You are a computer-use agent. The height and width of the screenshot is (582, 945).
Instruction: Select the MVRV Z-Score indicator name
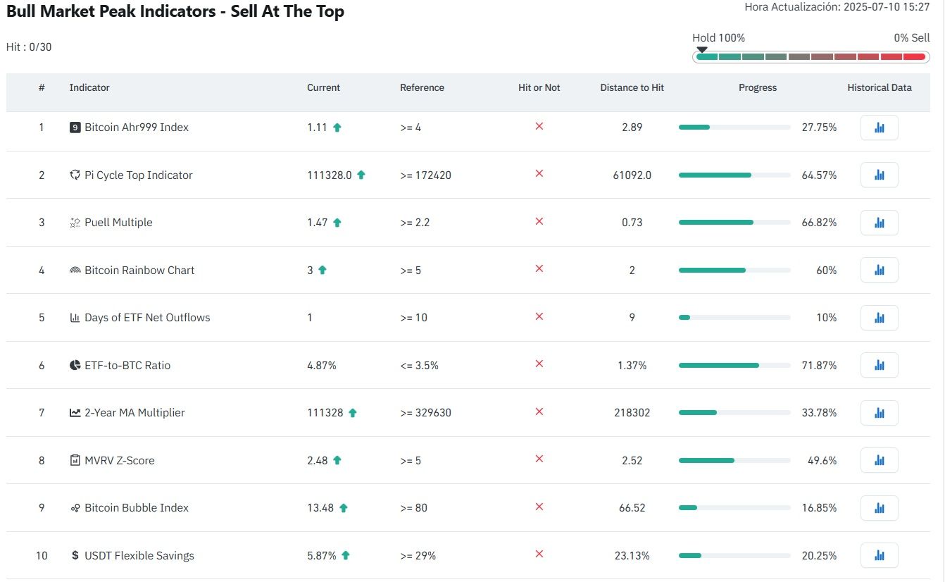119,460
